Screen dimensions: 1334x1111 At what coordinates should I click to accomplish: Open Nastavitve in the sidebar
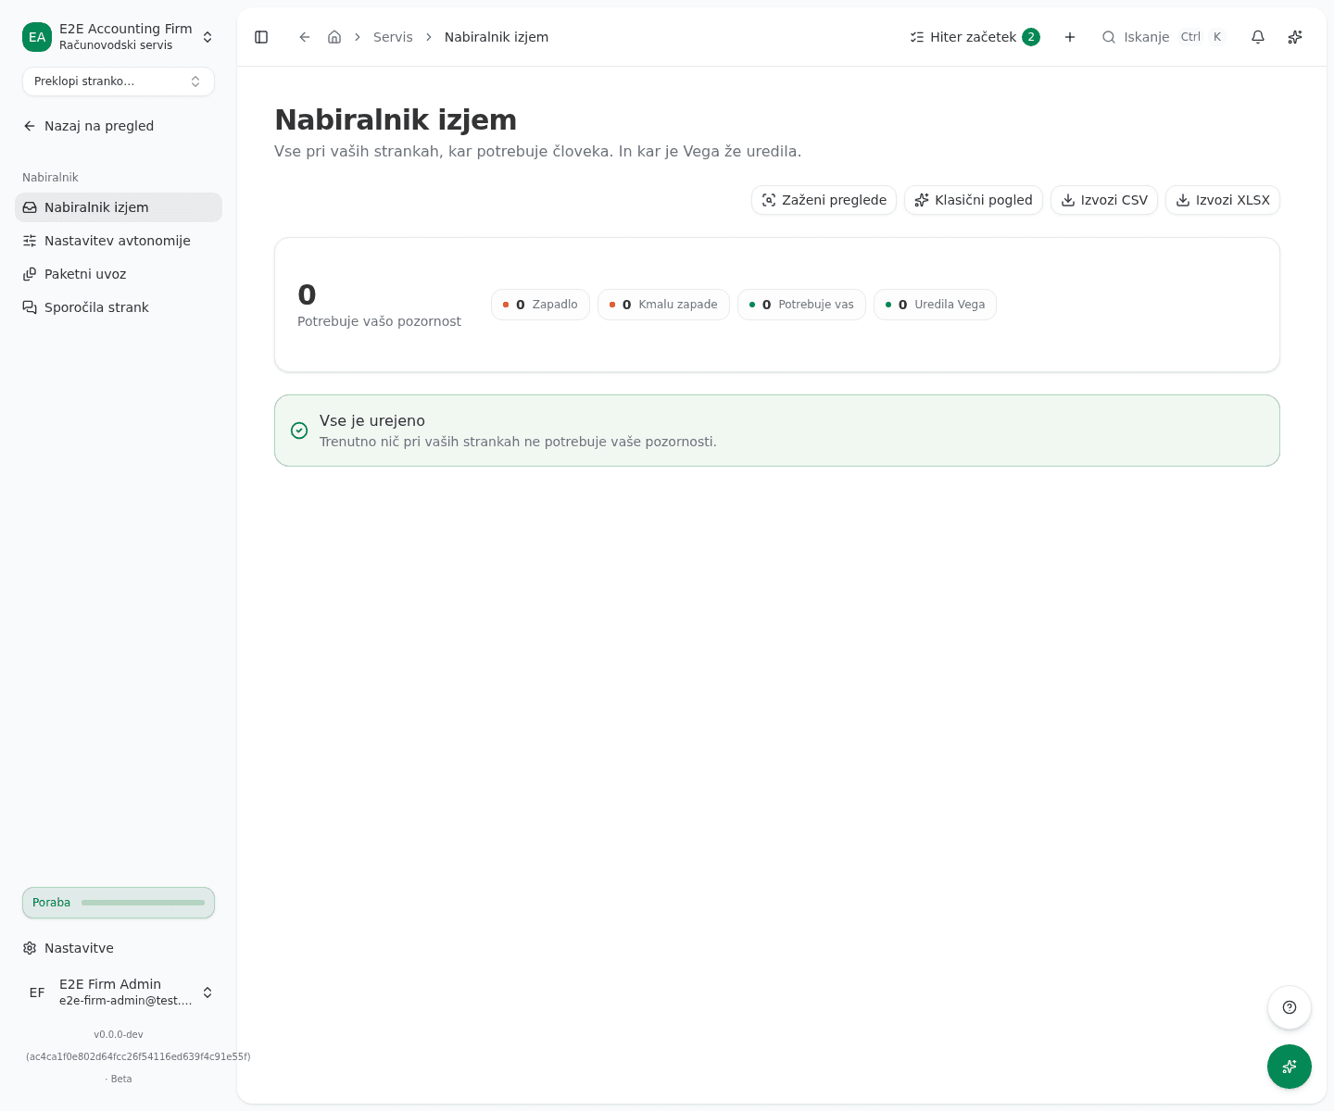pyautogui.click(x=119, y=948)
